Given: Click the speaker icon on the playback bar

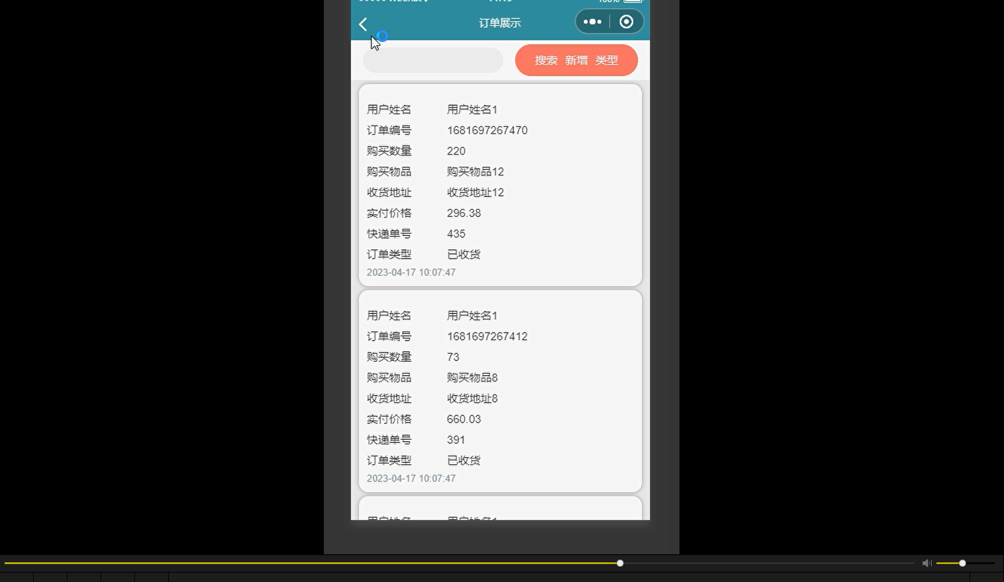Looking at the screenshot, I should pyautogui.click(x=927, y=563).
